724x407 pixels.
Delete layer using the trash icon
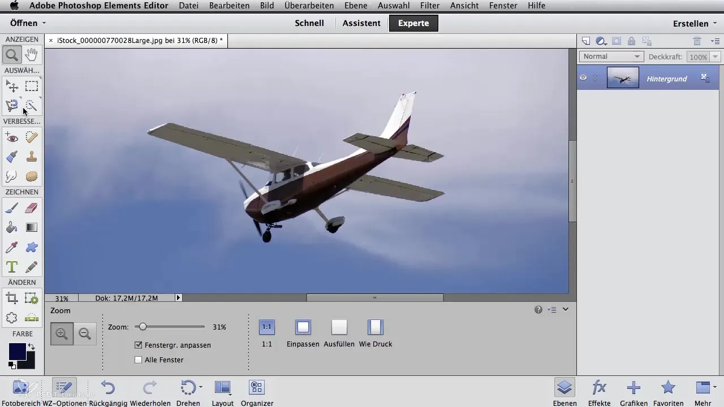697,41
